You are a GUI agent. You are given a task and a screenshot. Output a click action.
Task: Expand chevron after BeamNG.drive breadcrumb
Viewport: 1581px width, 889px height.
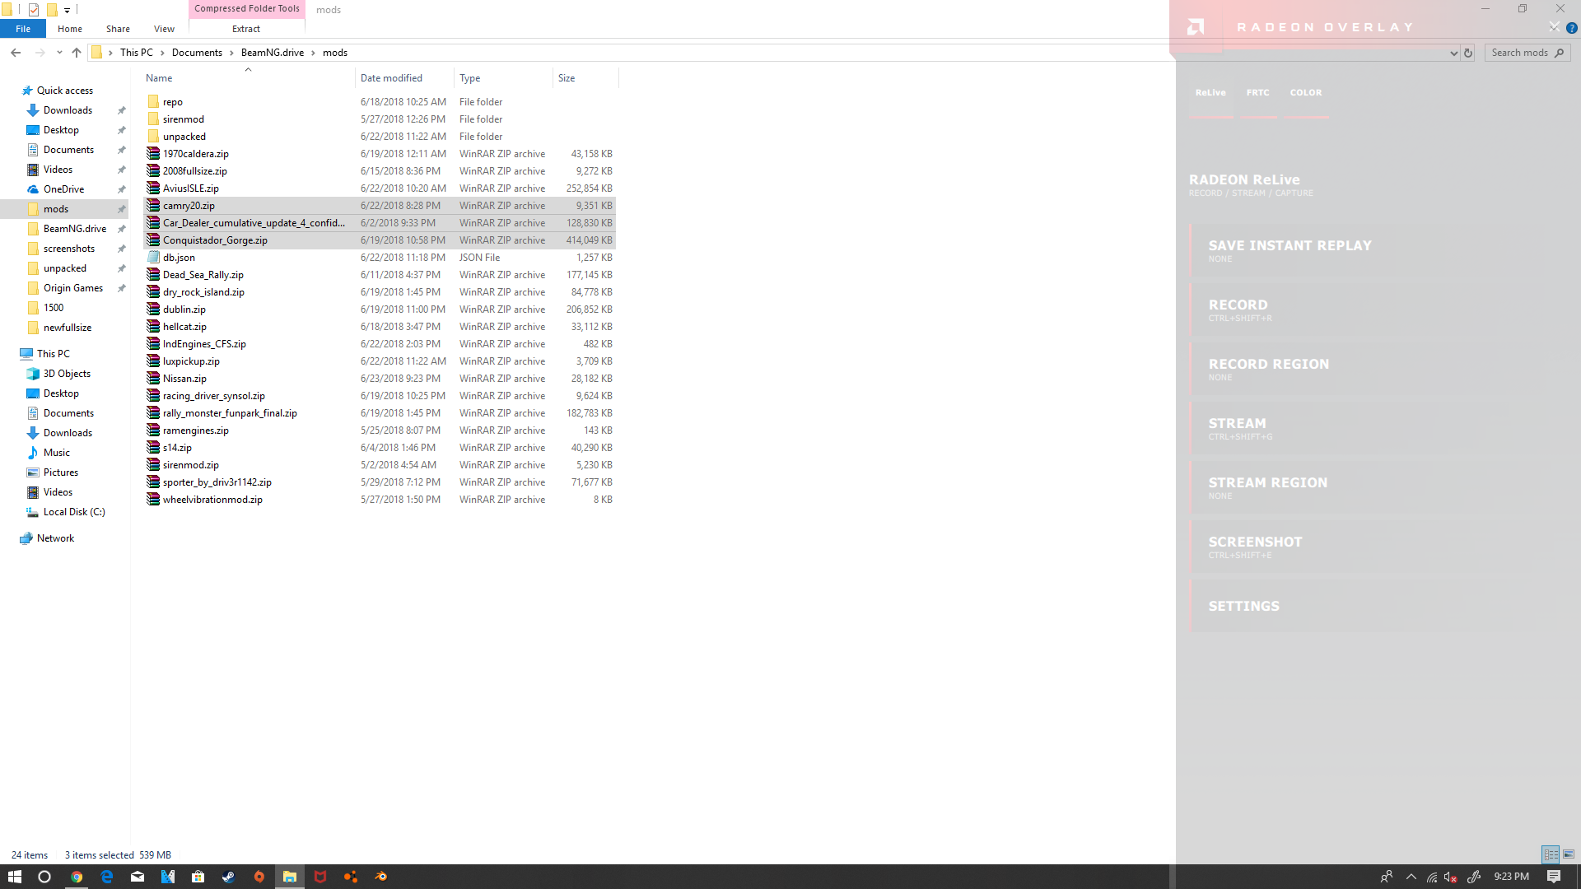coord(313,53)
